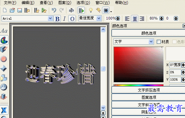
Task: Expand the 阴影选项 panel
Action: pyautogui.click(x=148, y=112)
